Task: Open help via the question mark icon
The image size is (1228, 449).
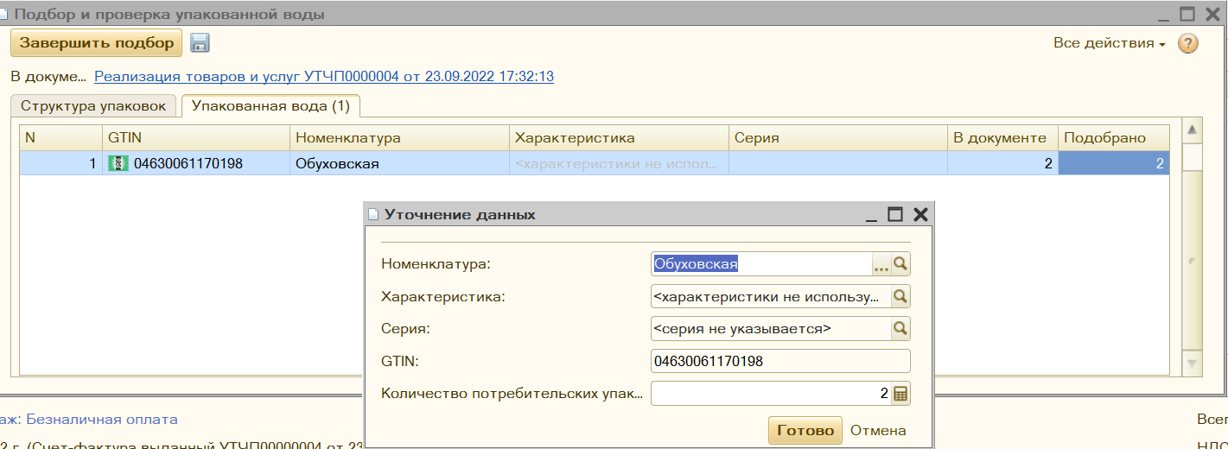Action: click(x=1188, y=43)
